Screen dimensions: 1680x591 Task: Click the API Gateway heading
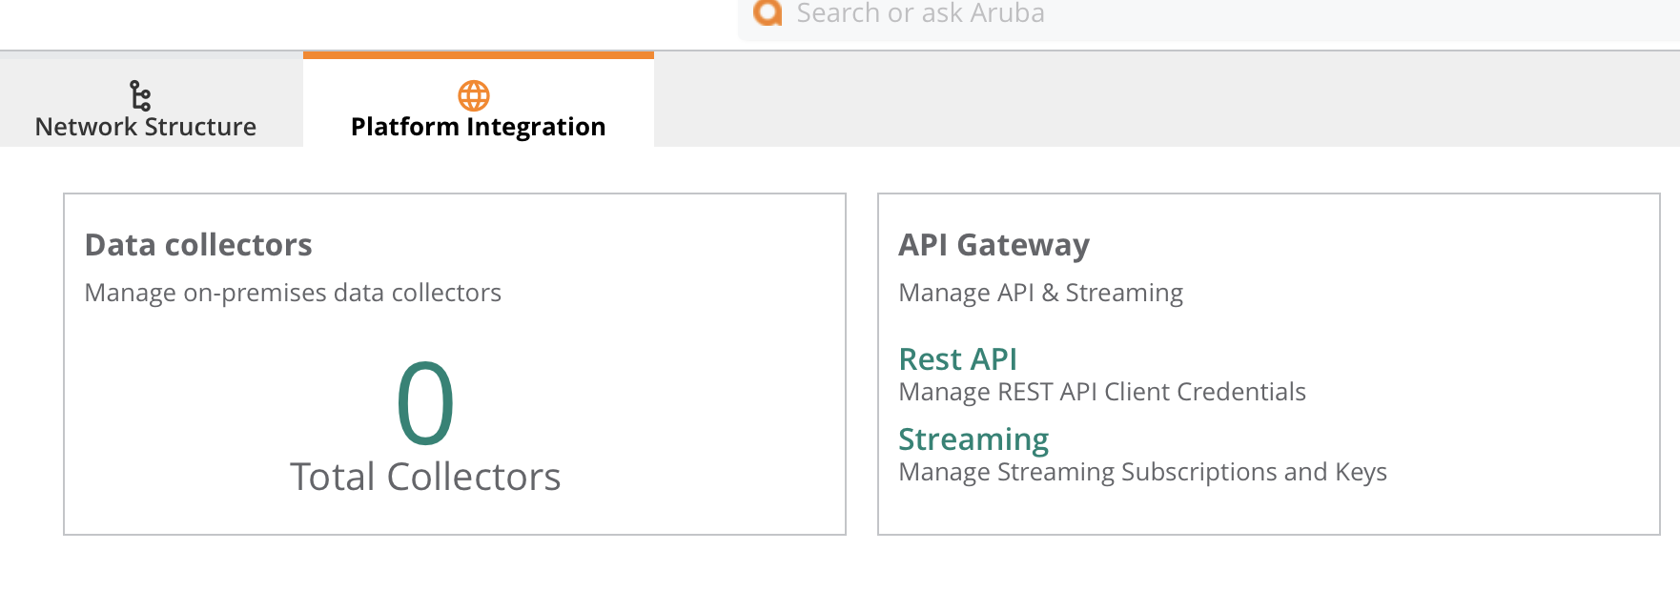(x=994, y=245)
